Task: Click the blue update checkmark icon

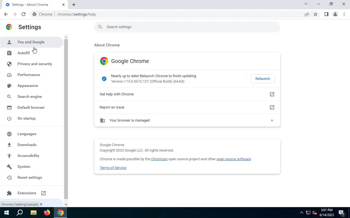Action: click(x=104, y=79)
